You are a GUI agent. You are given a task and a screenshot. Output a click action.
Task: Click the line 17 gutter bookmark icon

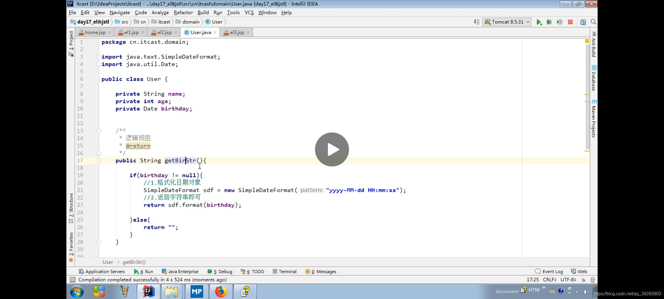click(x=98, y=160)
